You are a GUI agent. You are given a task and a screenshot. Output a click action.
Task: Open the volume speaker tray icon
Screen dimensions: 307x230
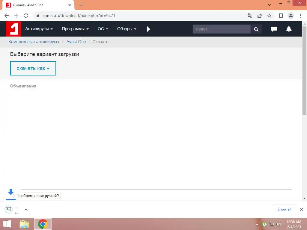(x=279, y=224)
